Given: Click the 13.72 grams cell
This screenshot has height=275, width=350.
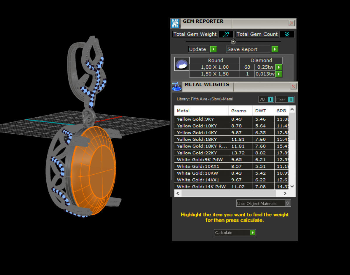Looking at the screenshot, I should click(x=241, y=153).
